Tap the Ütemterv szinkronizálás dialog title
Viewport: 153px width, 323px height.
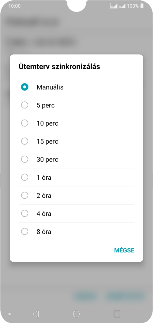(x=59, y=66)
